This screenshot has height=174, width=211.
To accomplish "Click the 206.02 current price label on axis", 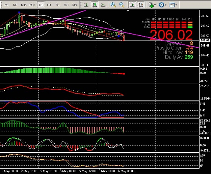I will point(205,40).
